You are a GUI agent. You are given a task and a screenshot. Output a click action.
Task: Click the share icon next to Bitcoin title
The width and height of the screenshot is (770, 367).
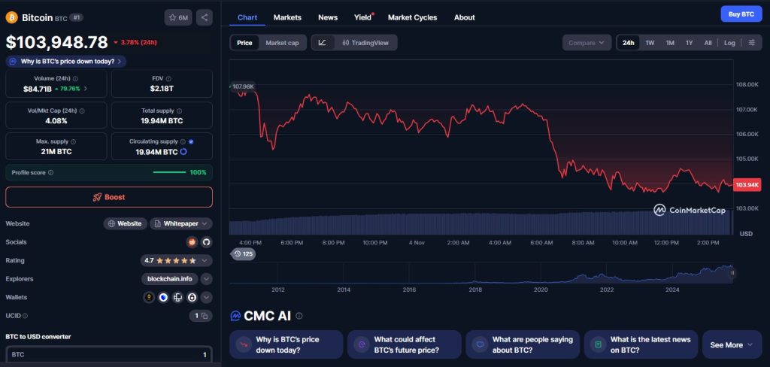coord(205,17)
